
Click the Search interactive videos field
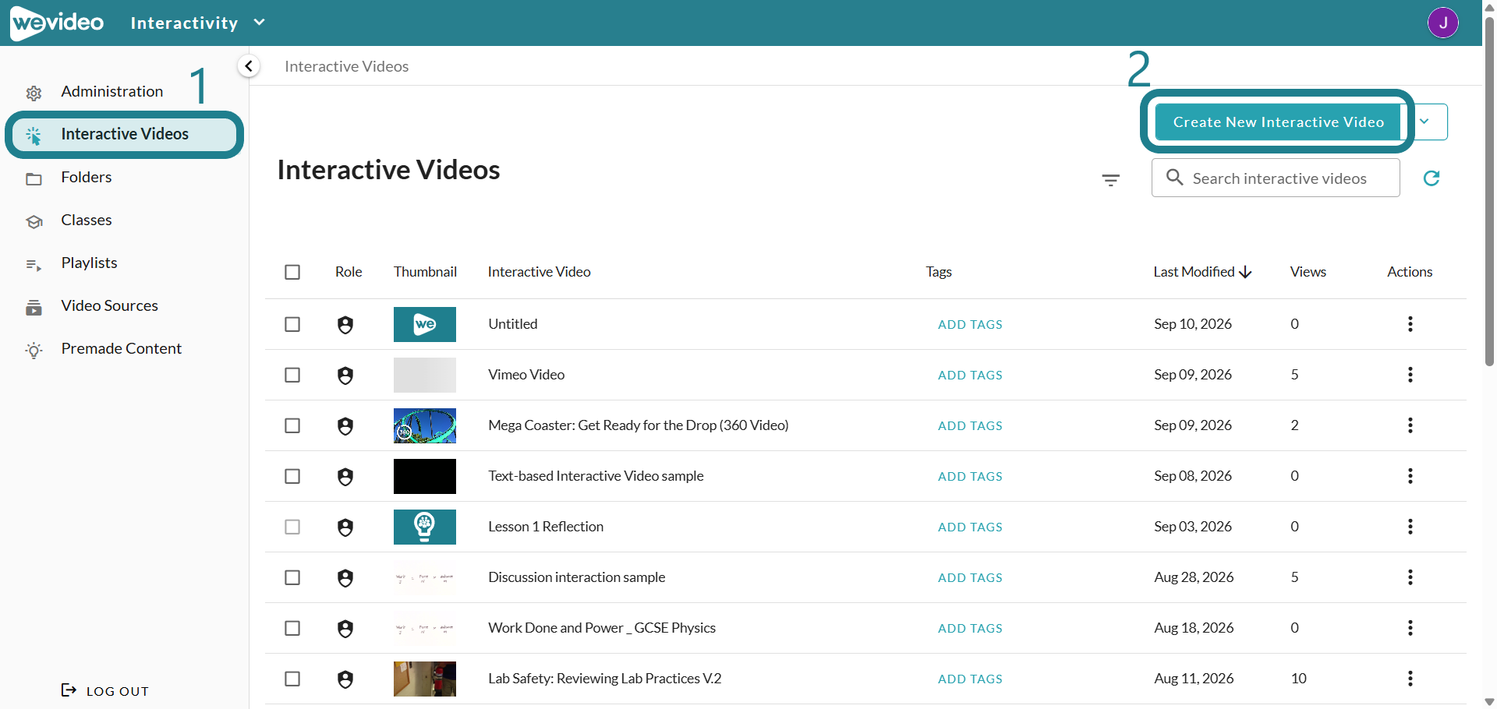click(1276, 178)
